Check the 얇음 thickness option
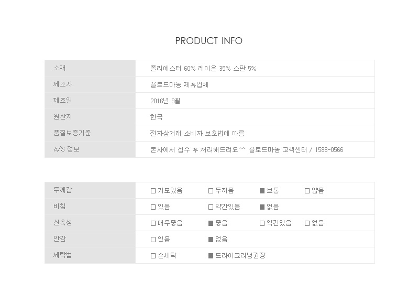 click(x=307, y=191)
